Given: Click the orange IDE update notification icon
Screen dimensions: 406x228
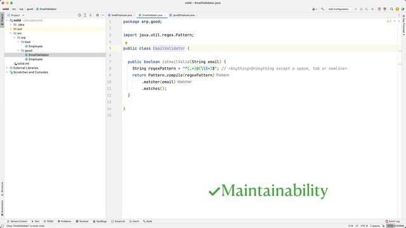Looking at the screenshot, I should click(397, 9).
